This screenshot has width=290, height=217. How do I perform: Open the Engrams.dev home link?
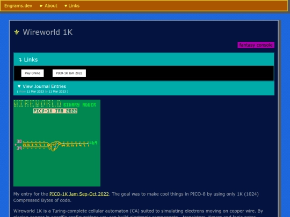coord(18,6)
